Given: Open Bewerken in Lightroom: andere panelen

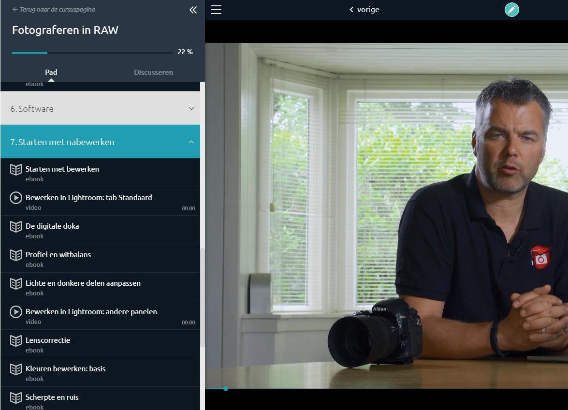Looking at the screenshot, I should [101, 315].
